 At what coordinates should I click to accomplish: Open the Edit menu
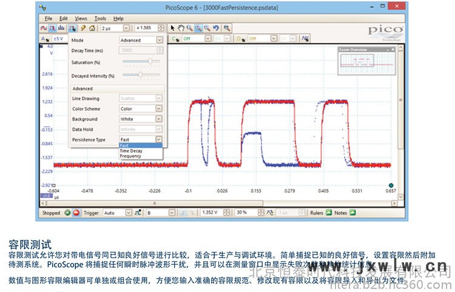63,19
